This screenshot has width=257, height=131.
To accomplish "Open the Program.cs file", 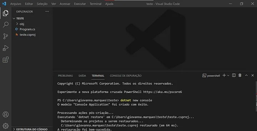I will pyautogui.click(x=27, y=29).
